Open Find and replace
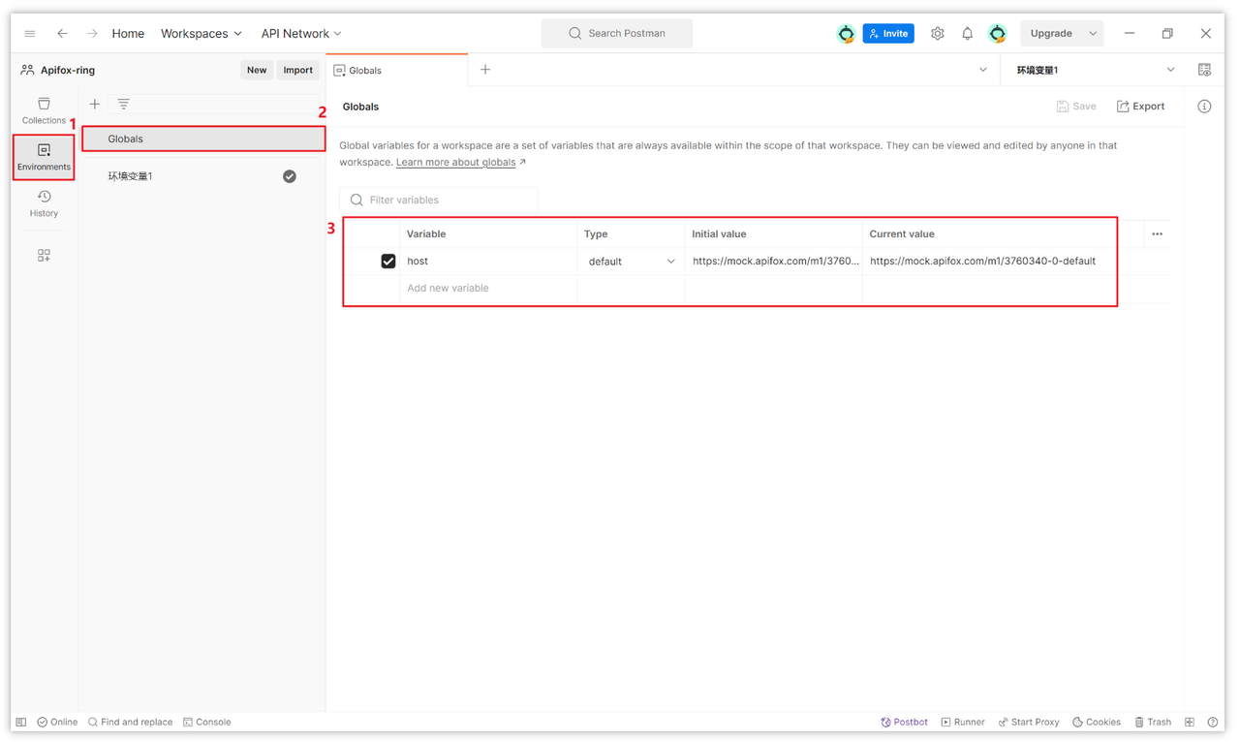Viewport: 1240px width, 742px height. pos(130,722)
